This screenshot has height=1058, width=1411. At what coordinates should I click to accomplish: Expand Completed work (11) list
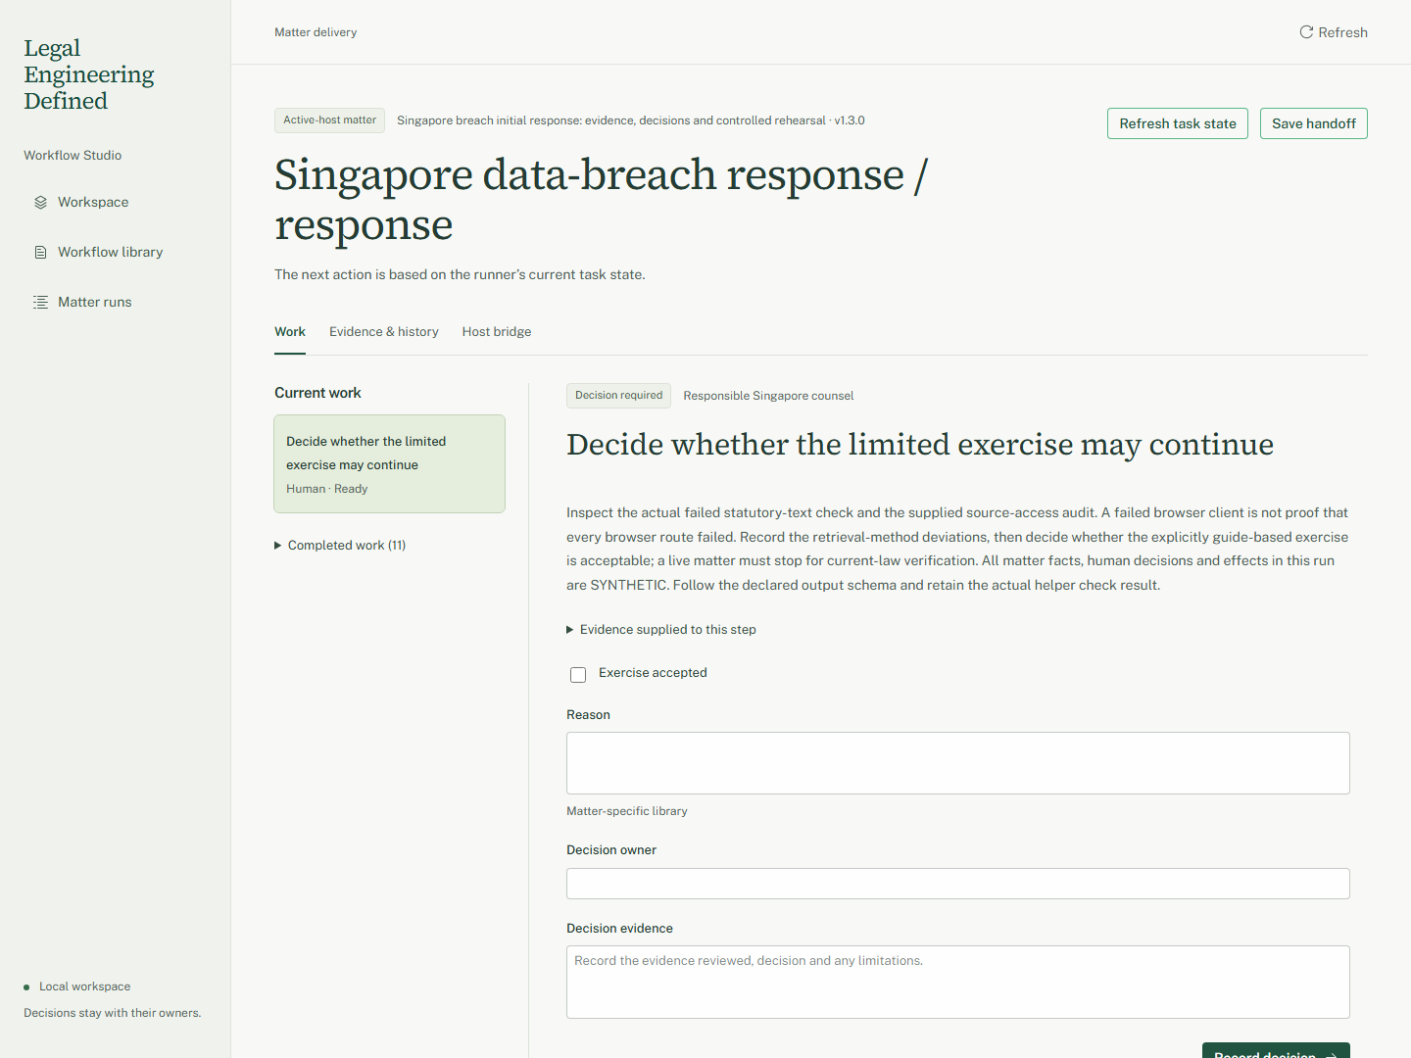(x=340, y=546)
